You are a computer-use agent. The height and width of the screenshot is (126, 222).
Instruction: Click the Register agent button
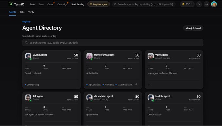[98, 4]
